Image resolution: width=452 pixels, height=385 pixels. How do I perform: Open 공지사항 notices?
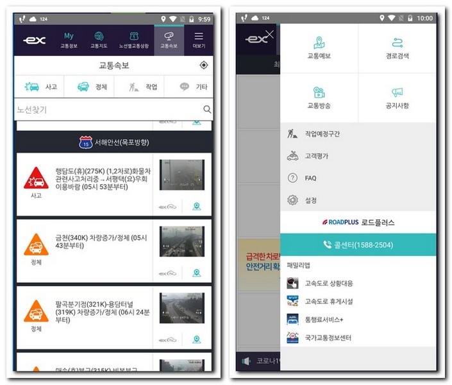click(x=398, y=98)
